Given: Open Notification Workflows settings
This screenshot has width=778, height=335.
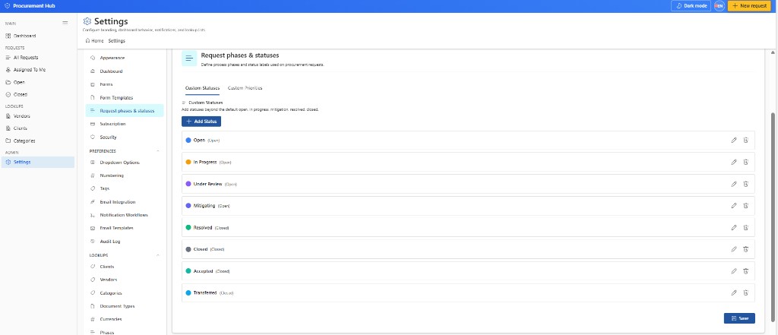Looking at the screenshot, I should (x=125, y=215).
